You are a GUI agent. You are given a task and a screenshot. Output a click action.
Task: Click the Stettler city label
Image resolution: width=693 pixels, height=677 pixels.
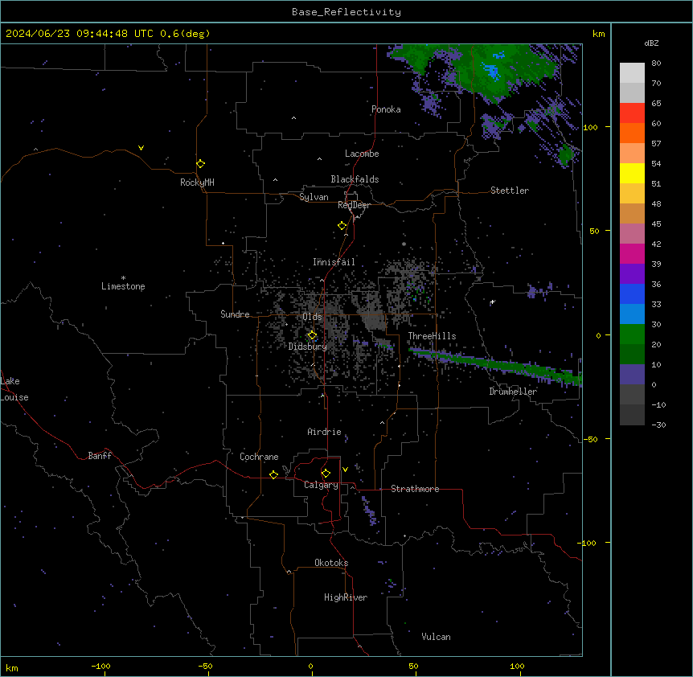pos(510,191)
